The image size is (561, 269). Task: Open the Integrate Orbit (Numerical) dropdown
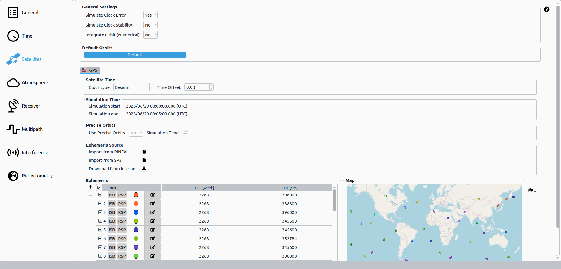[150, 35]
